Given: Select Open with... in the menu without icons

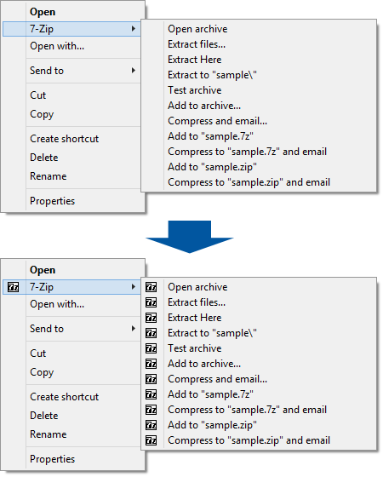Looking at the screenshot, I should click(57, 46).
